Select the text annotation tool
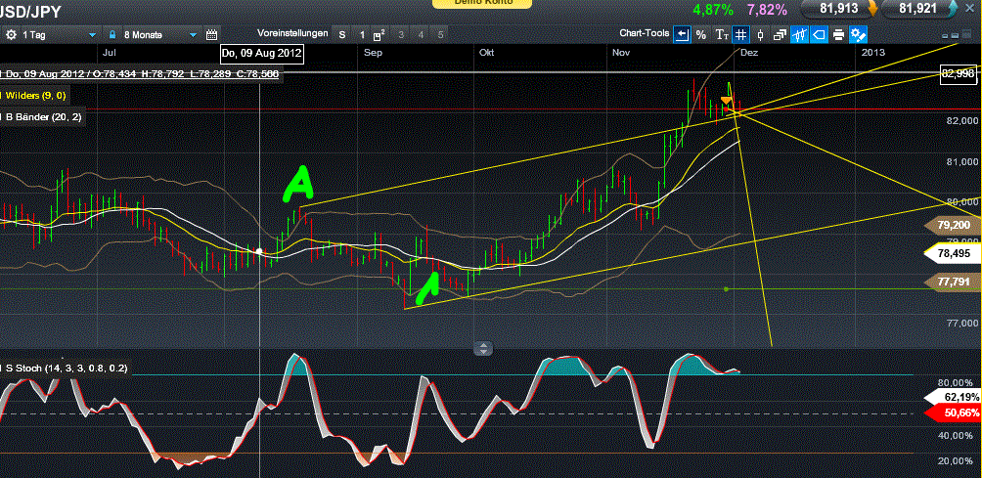Viewport: 982px width, 478px height. (x=722, y=34)
